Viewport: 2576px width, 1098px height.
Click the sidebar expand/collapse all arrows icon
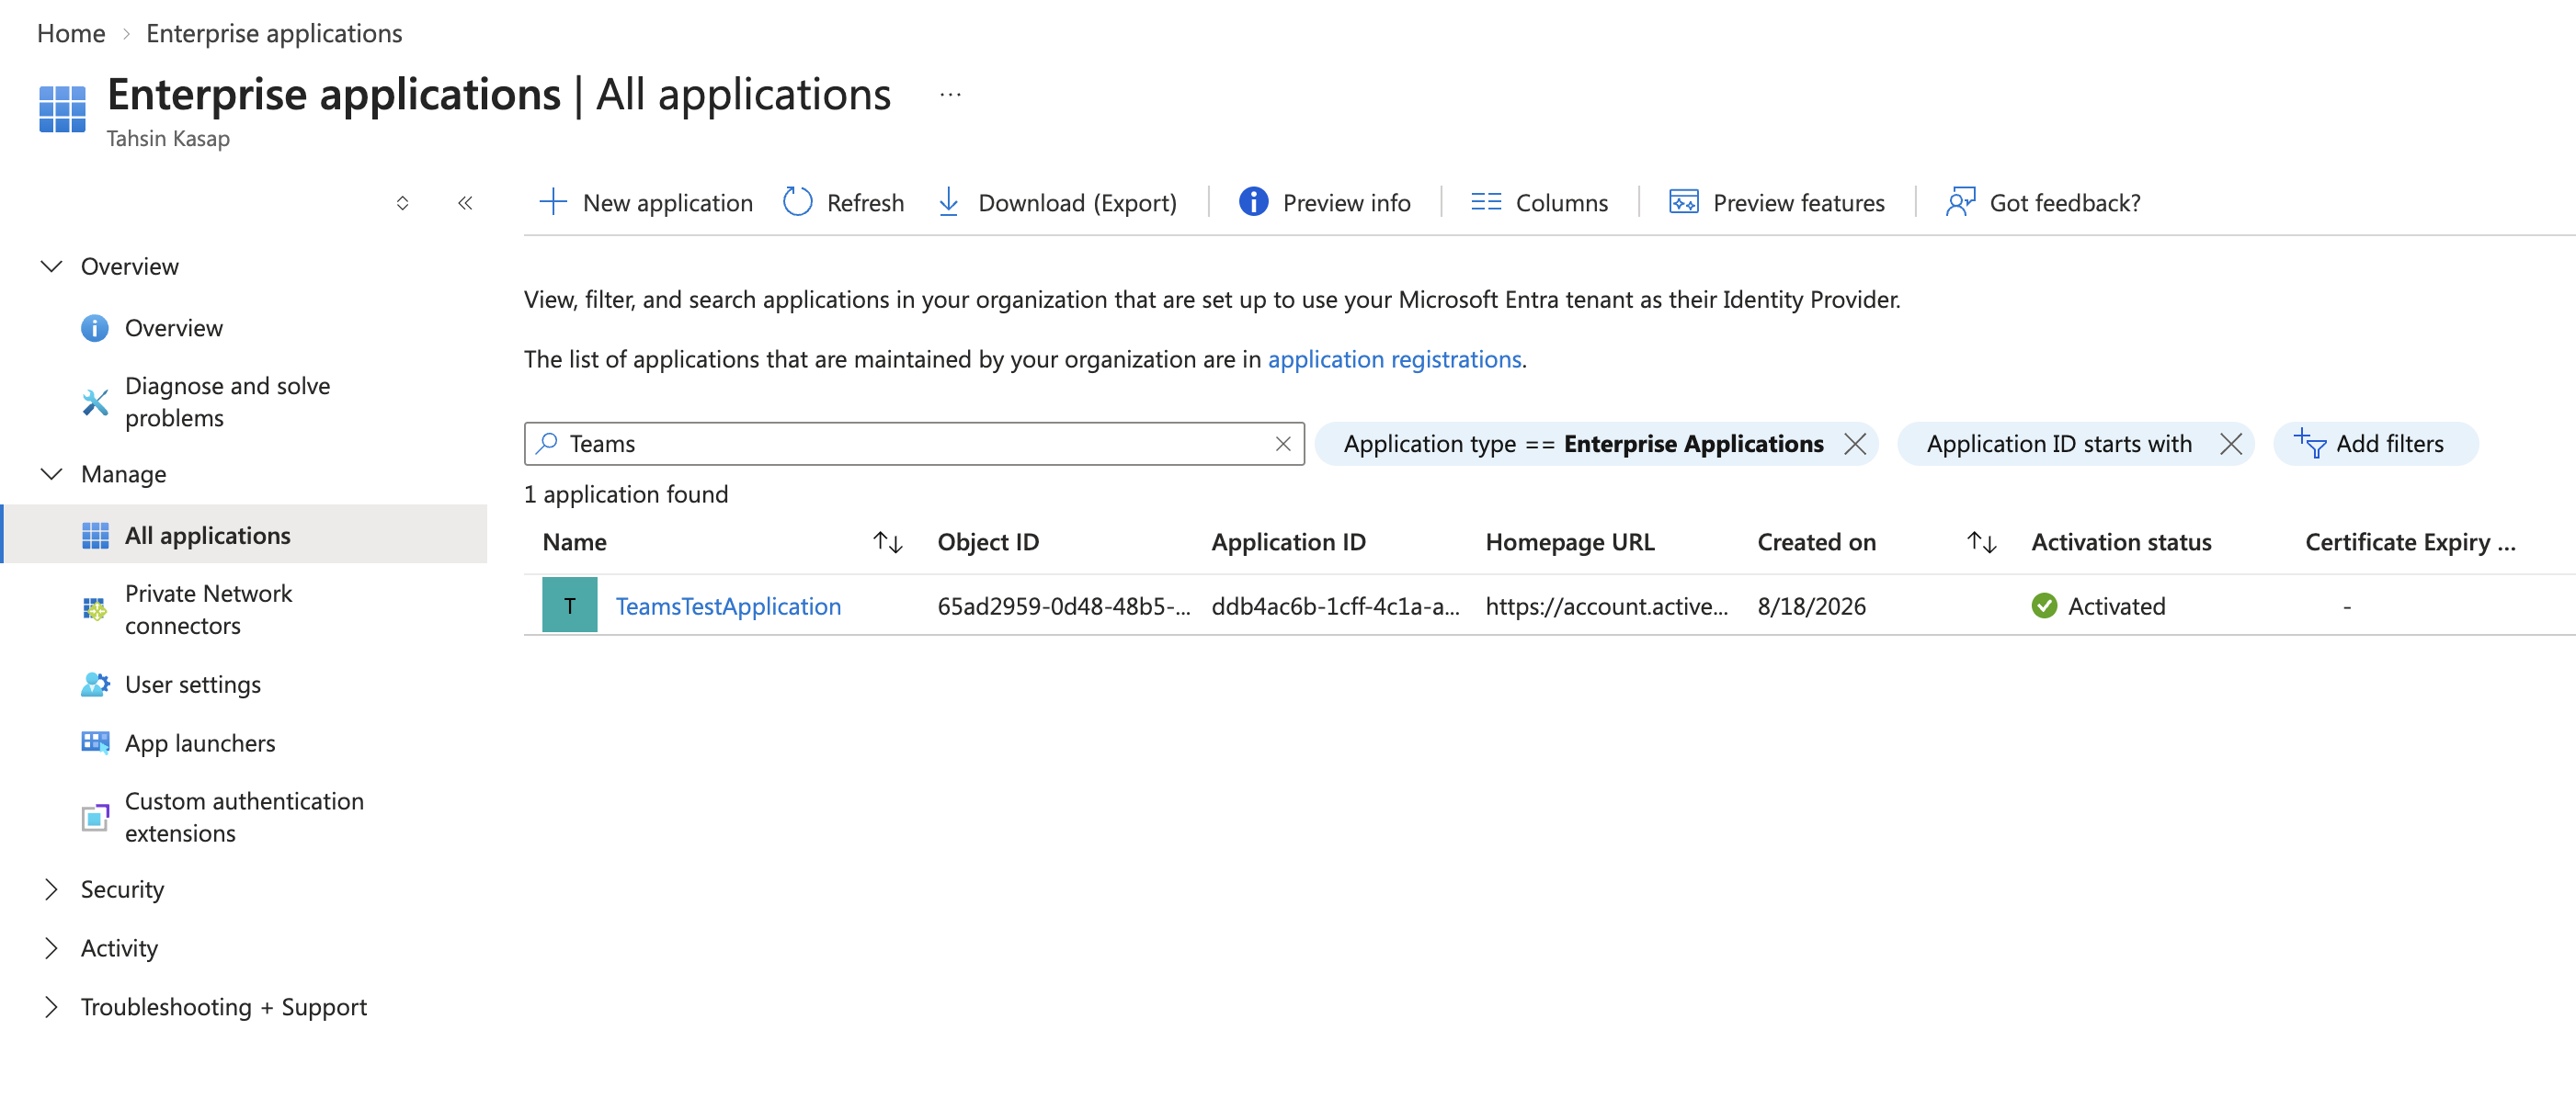pyautogui.click(x=402, y=203)
